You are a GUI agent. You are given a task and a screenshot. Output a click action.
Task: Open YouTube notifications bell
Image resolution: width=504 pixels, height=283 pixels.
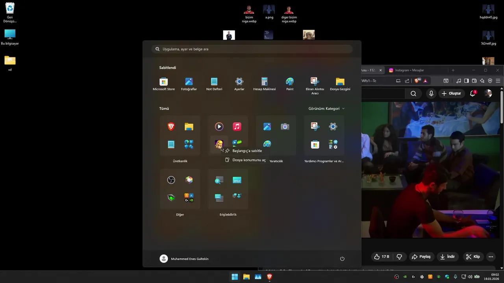pos(473,94)
